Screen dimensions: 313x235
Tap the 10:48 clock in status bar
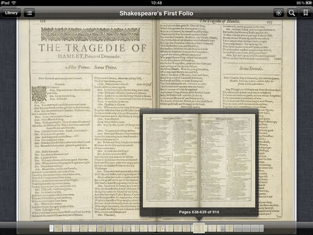coord(156,3)
